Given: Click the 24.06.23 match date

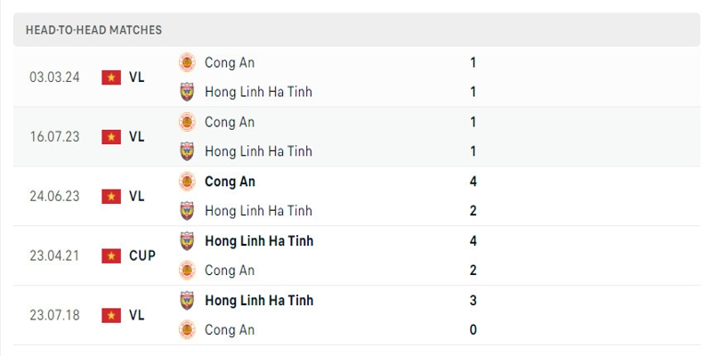Looking at the screenshot, I should click(54, 196).
